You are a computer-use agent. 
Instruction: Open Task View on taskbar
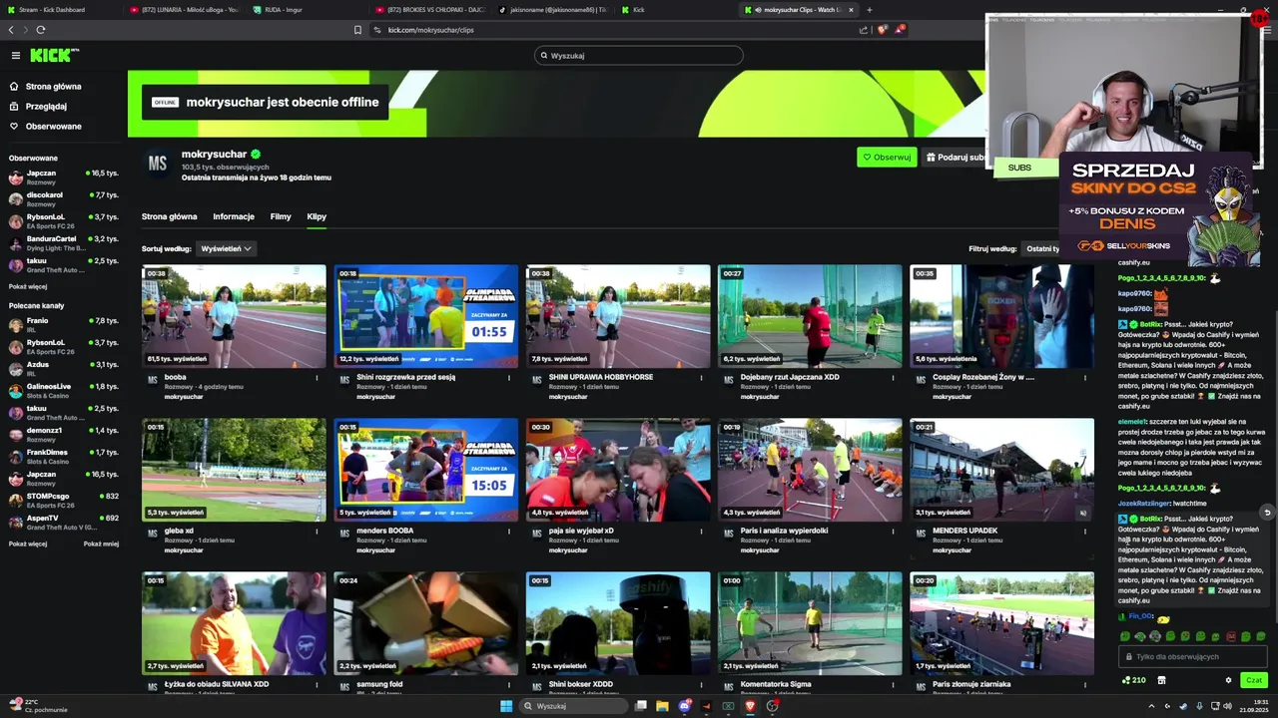coord(640,706)
